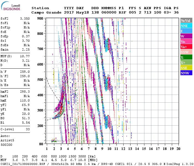Click the hmE value 110.0
Image resolution: width=194 pixels, height=166 pixels.
coord(25,100)
